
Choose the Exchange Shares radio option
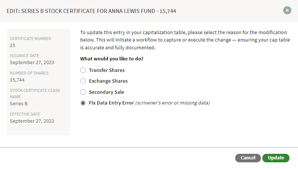coord(83,81)
